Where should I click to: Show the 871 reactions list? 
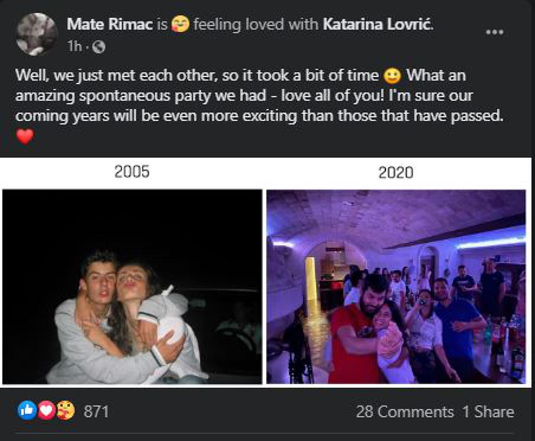[x=96, y=411]
